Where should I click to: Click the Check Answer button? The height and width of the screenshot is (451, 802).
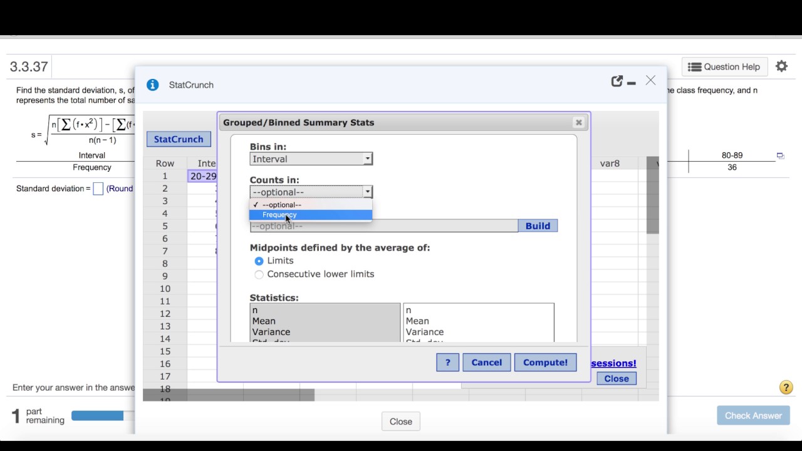753,415
